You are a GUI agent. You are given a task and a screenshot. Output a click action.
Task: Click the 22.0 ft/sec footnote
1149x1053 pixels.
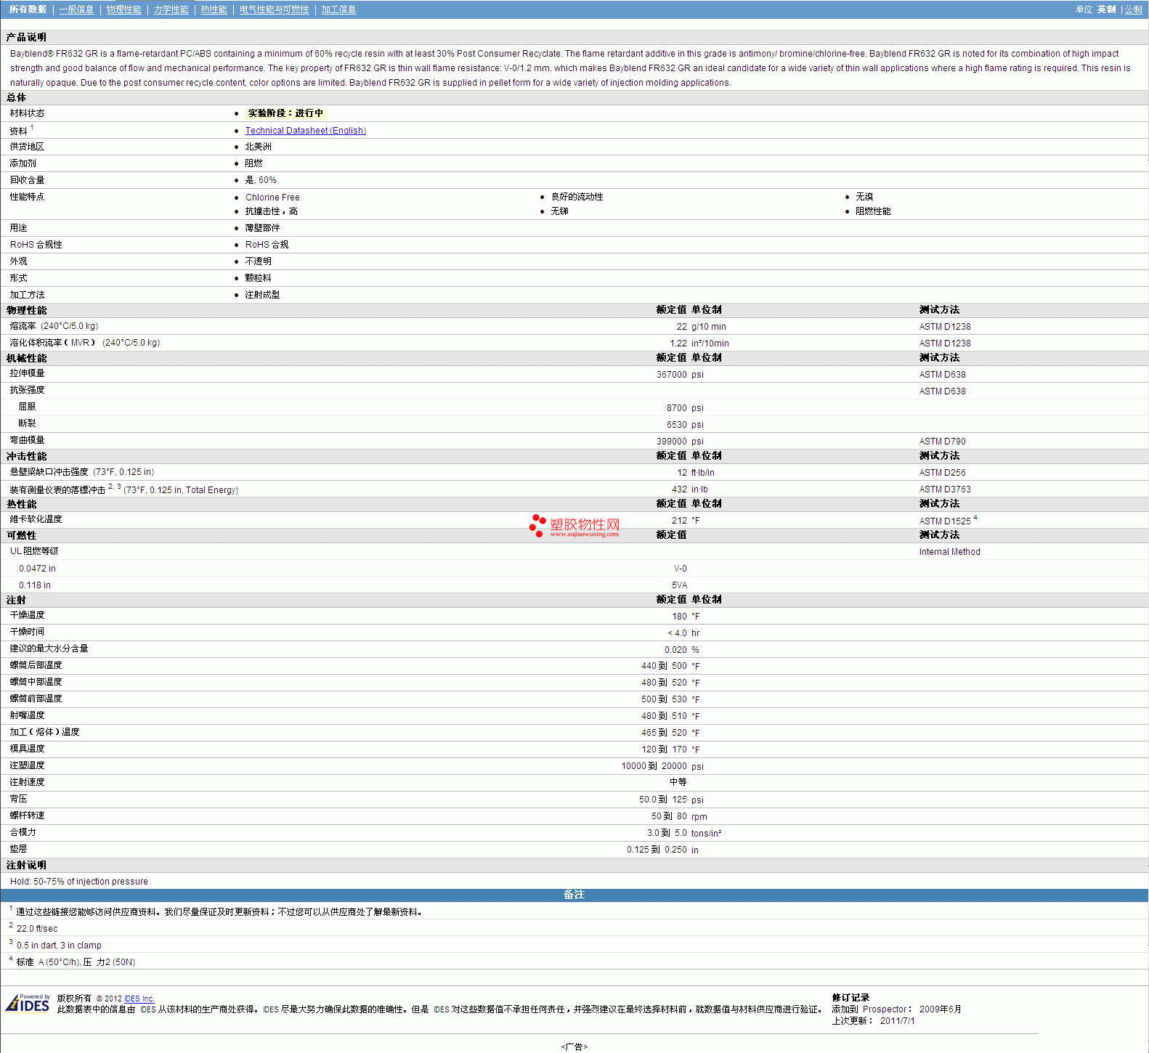[x=37, y=929]
